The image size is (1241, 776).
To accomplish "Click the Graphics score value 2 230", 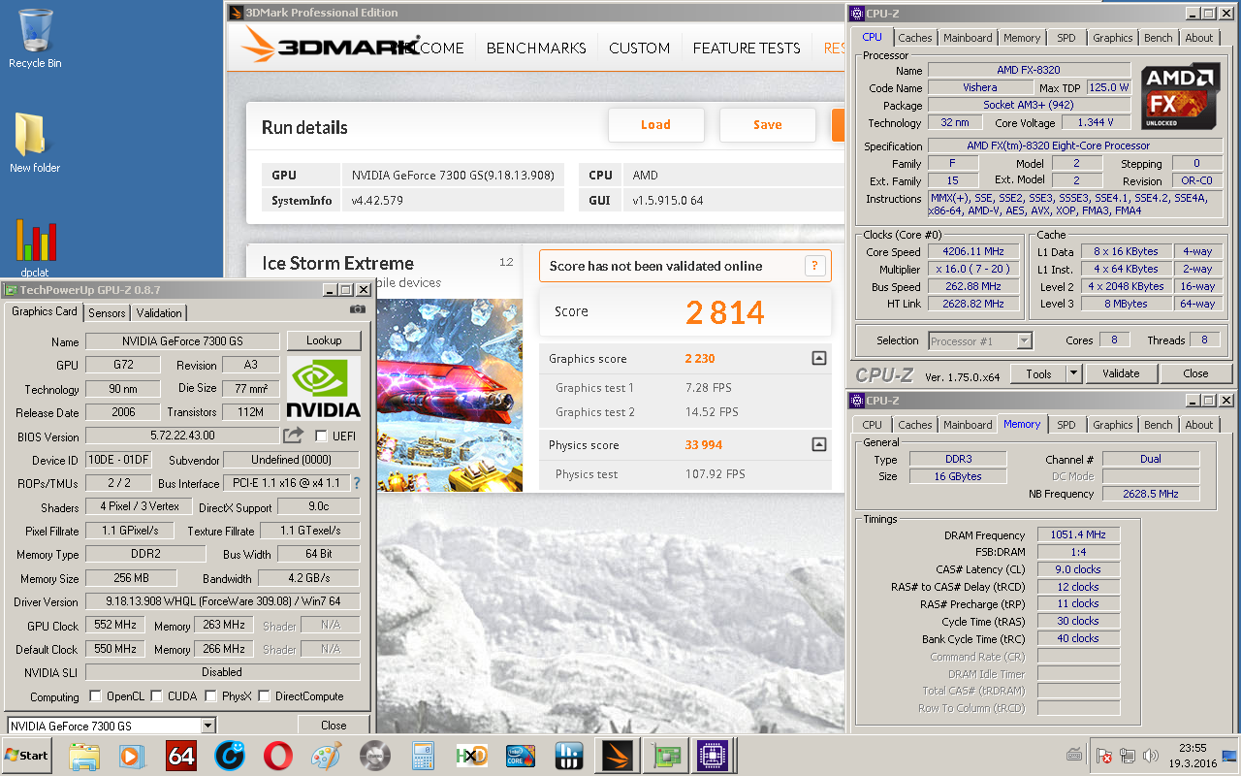I will (x=700, y=359).
